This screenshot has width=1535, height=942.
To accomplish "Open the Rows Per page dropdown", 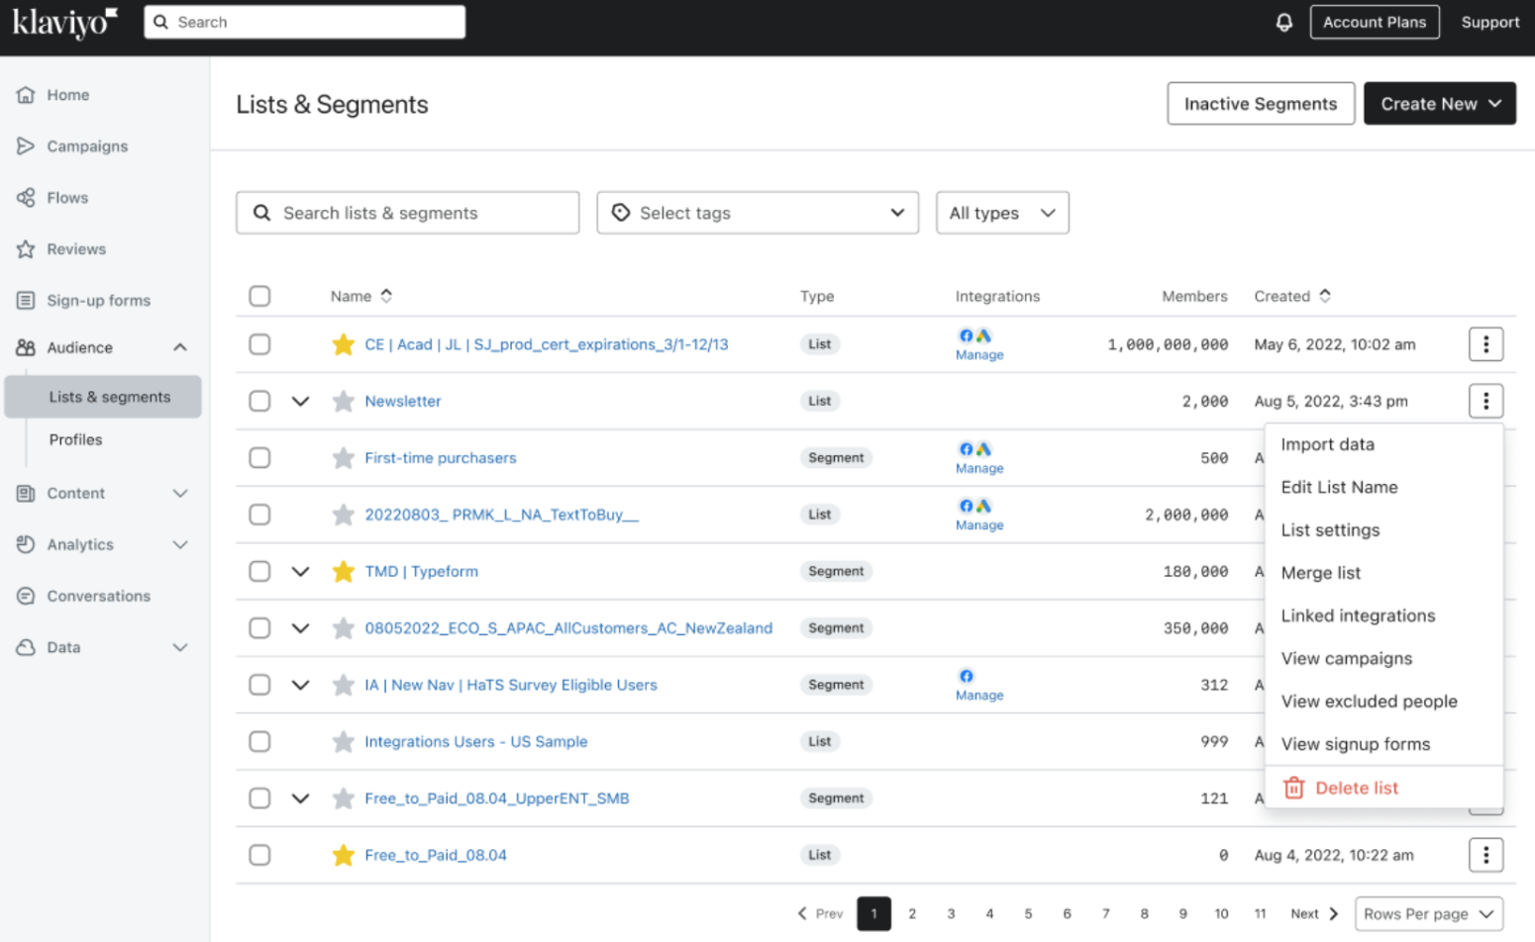I will click(x=1427, y=914).
